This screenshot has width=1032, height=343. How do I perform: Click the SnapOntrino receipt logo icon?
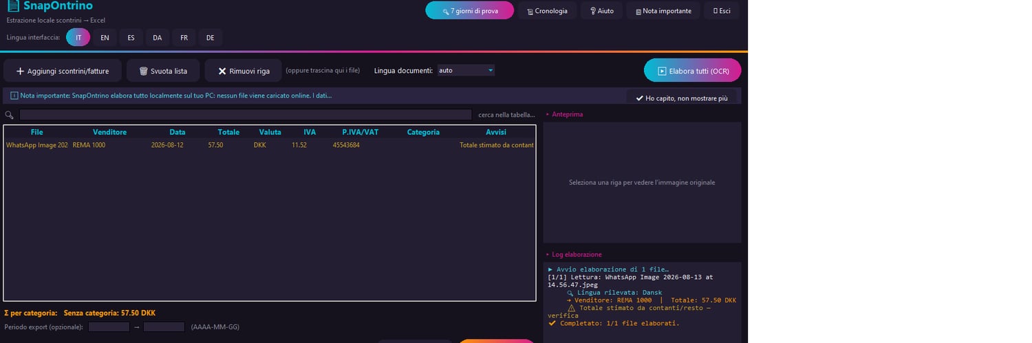pyautogui.click(x=12, y=5)
